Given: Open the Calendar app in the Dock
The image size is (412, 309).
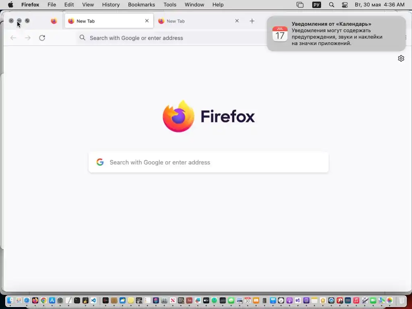Looking at the screenshot, I should pyautogui.click(x=247, y=300).
